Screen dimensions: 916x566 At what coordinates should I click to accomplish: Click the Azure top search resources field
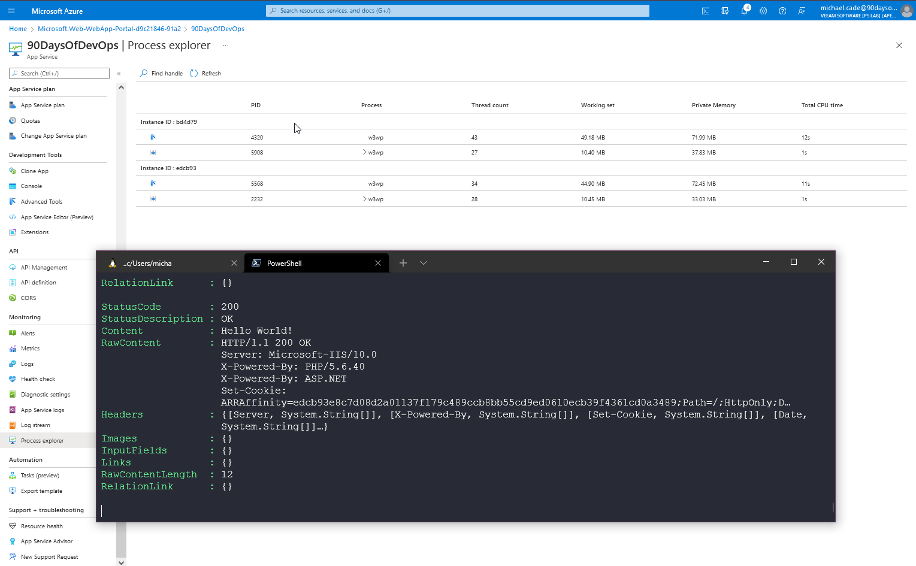(457, 11)
